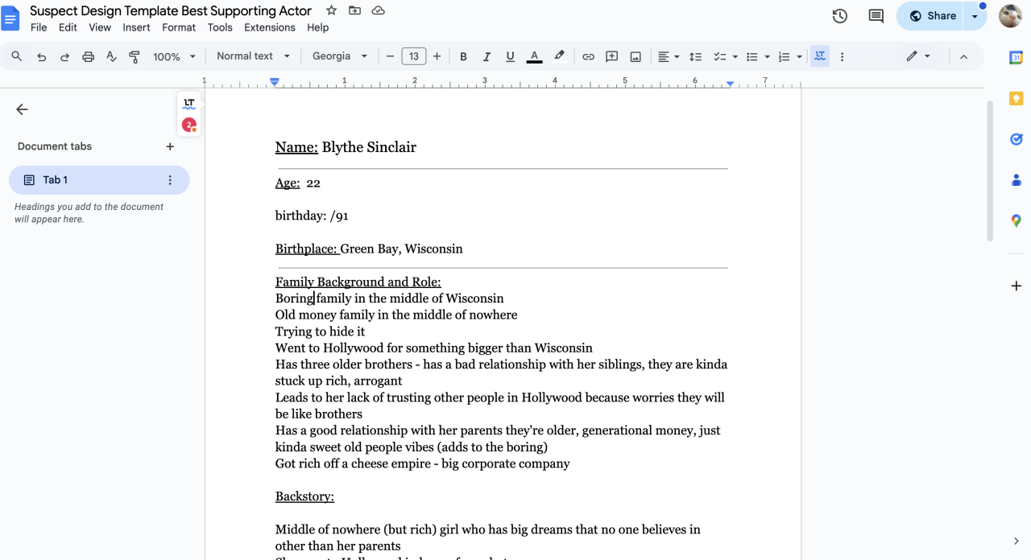Open line and paragraph spacing
The height and width of the screenshot is (560, 1031).
[696, 56]
